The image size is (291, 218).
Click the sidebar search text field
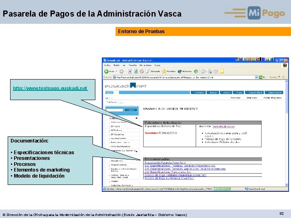[x=115, y=110]
